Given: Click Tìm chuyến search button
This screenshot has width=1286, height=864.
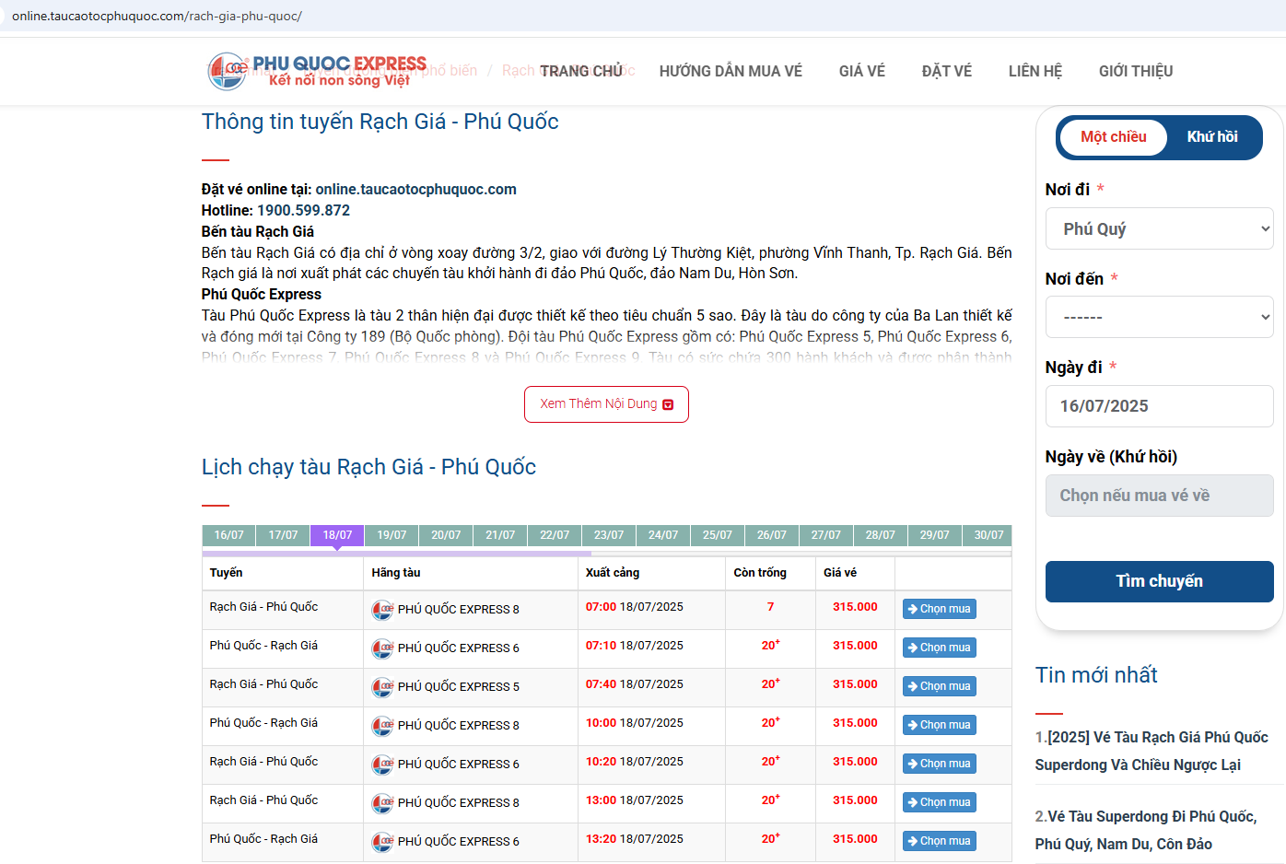Looking at the screenshot, I should point(1159,581).
